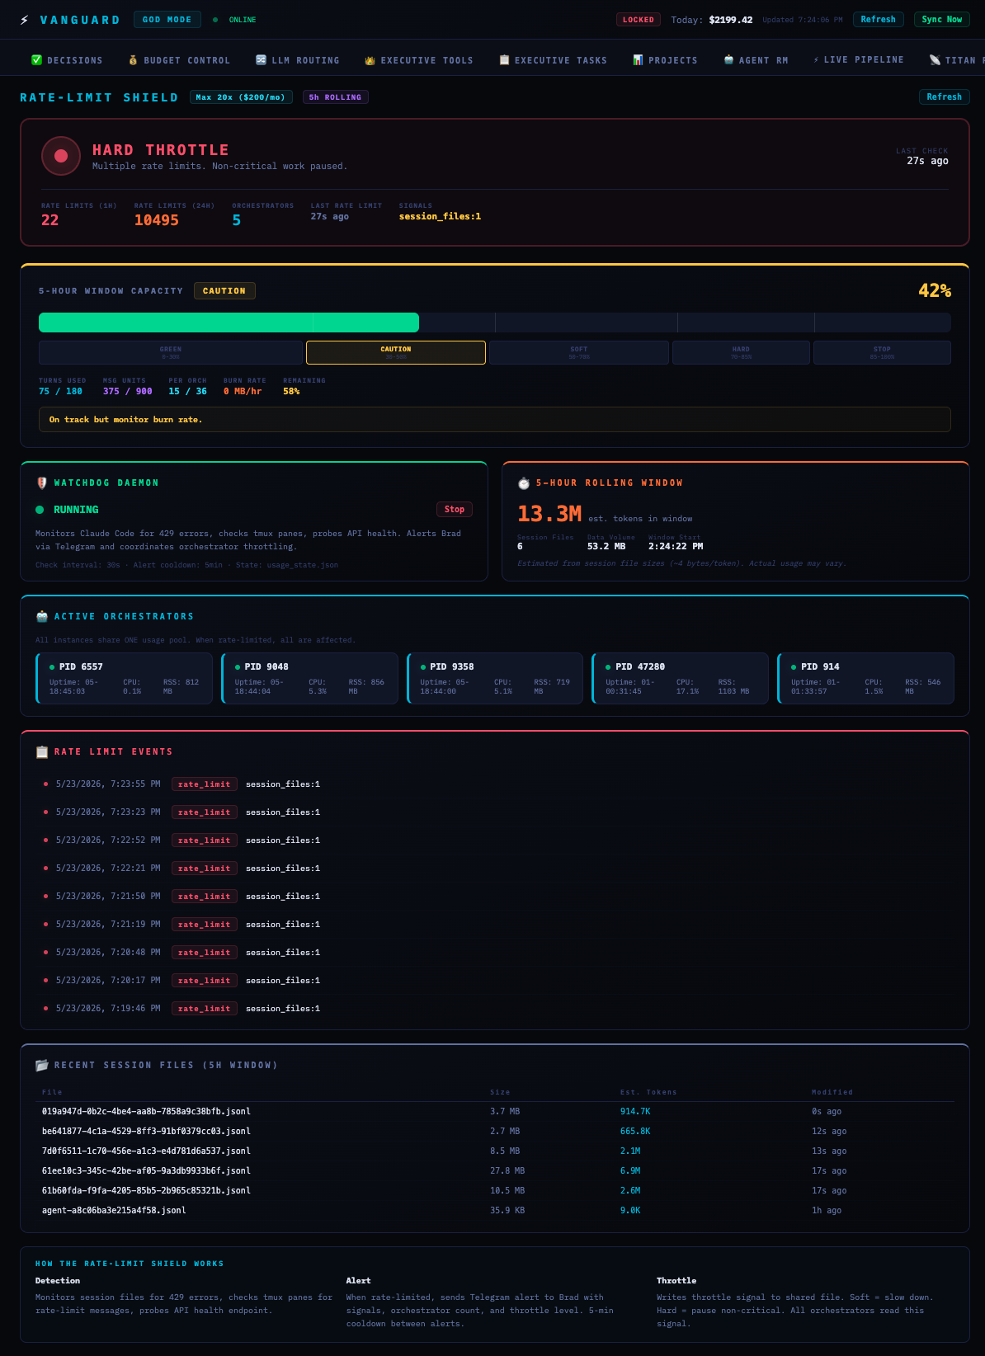Click rate_limit tag on 7:23:55 PM event

click(x=205, y=784)
